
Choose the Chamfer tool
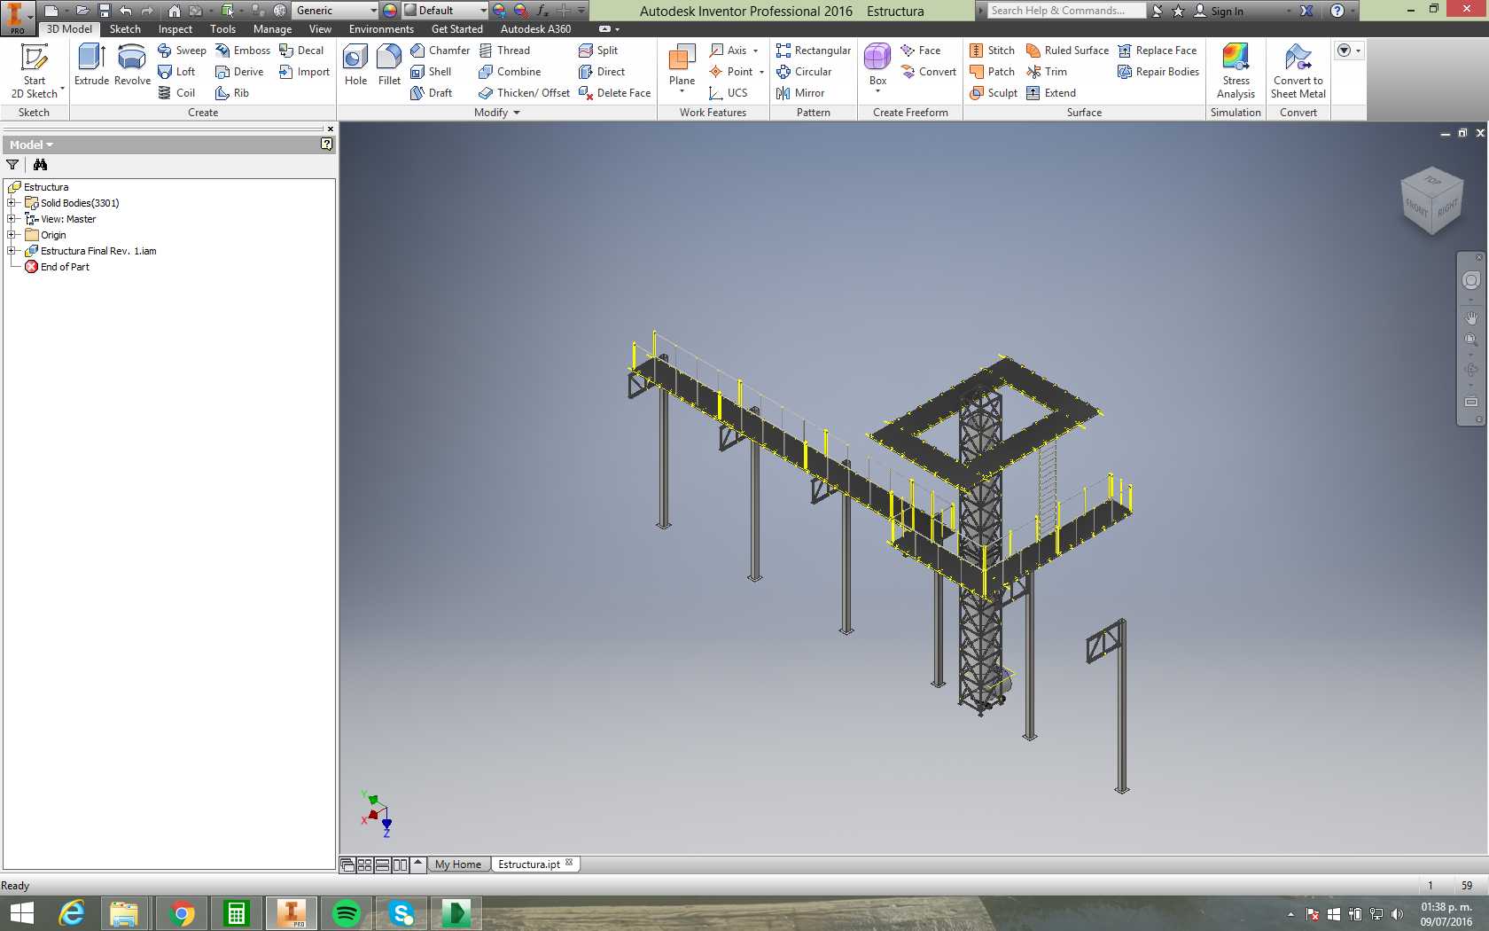pos(440,51)
